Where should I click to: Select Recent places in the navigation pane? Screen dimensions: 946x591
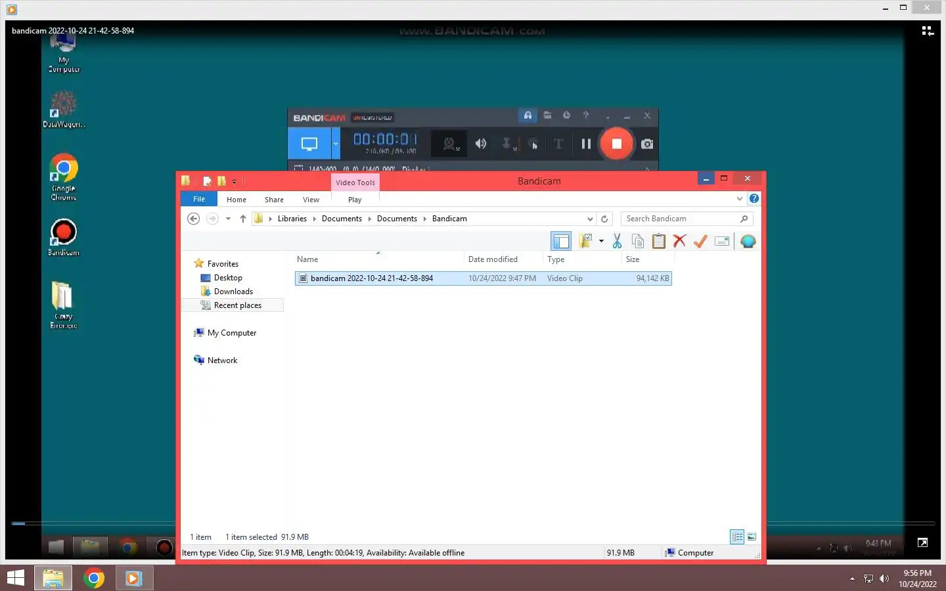click(x=237, y=305)
